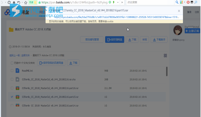Reload the page with refresh icon

(9, 2)
